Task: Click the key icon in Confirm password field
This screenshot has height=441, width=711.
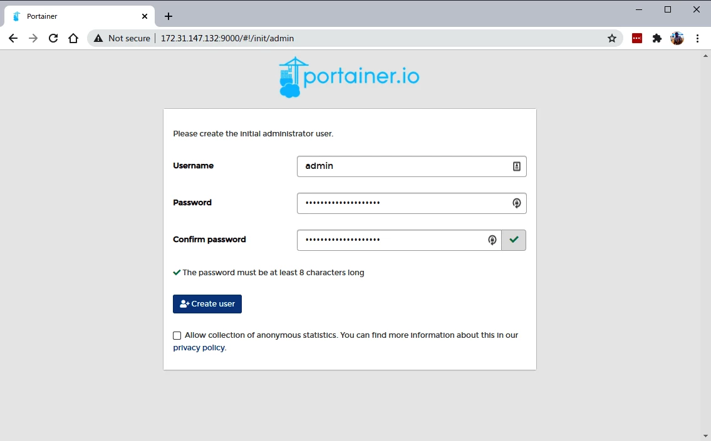Action: tap(492, 240)
